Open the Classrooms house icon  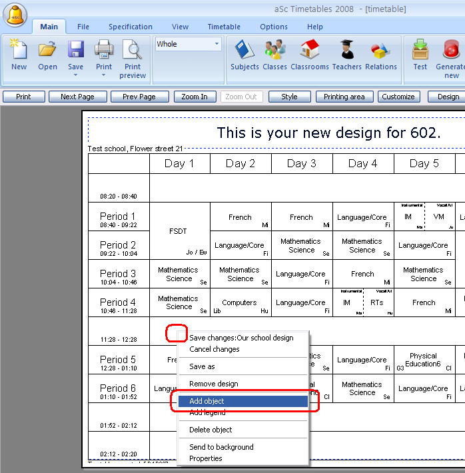coord(310,50)
